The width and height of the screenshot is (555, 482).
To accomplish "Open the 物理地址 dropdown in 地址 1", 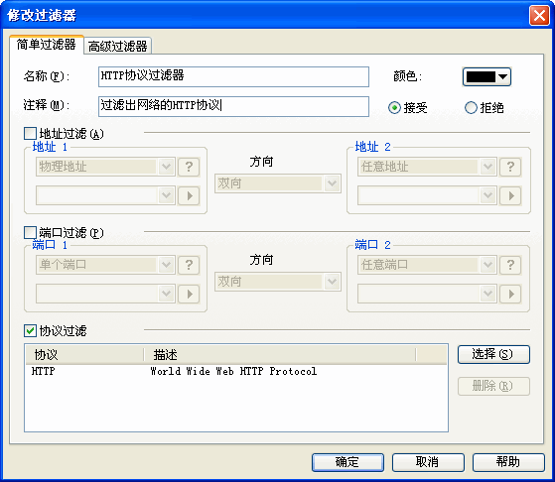I will coord(105,167).
